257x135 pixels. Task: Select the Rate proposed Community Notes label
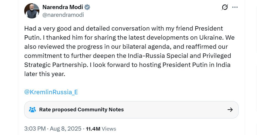[x=81, y=110]
